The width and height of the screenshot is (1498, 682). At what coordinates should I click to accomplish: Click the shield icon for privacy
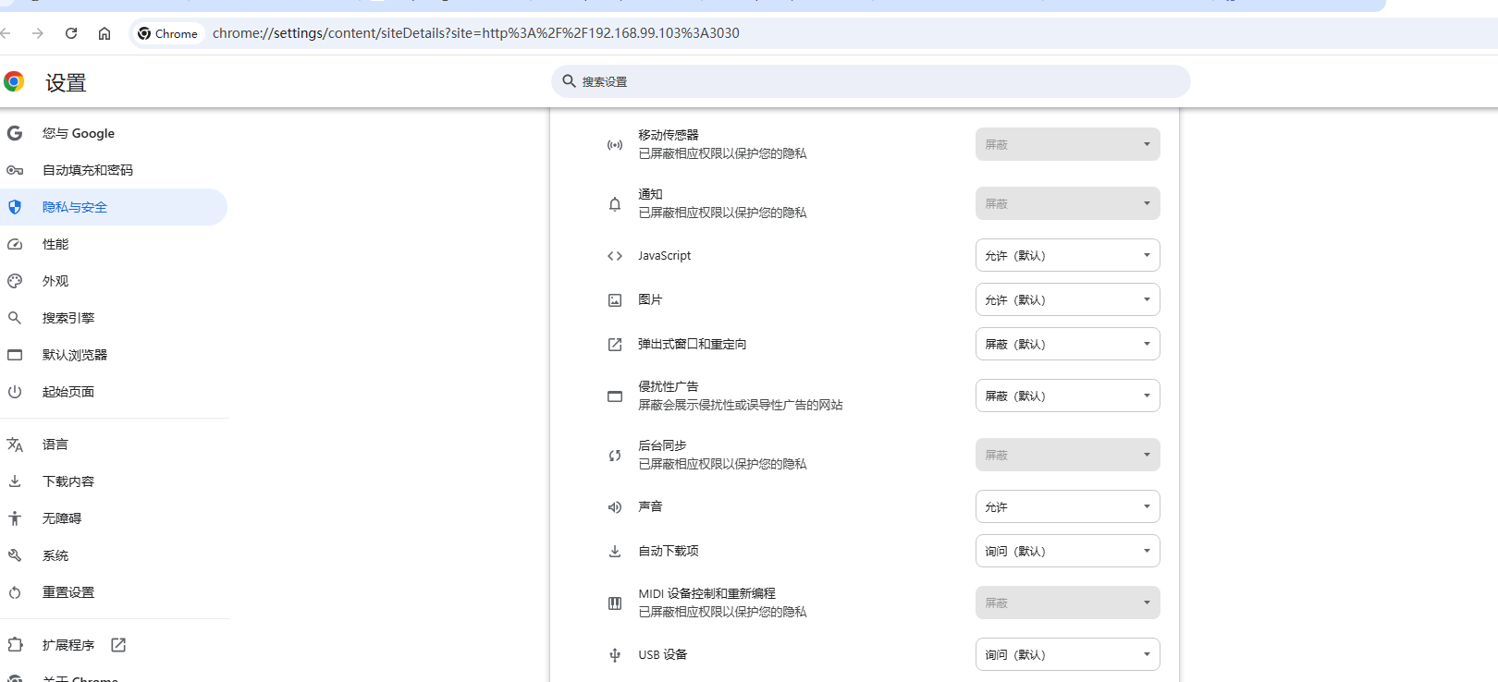pos(15,207)
